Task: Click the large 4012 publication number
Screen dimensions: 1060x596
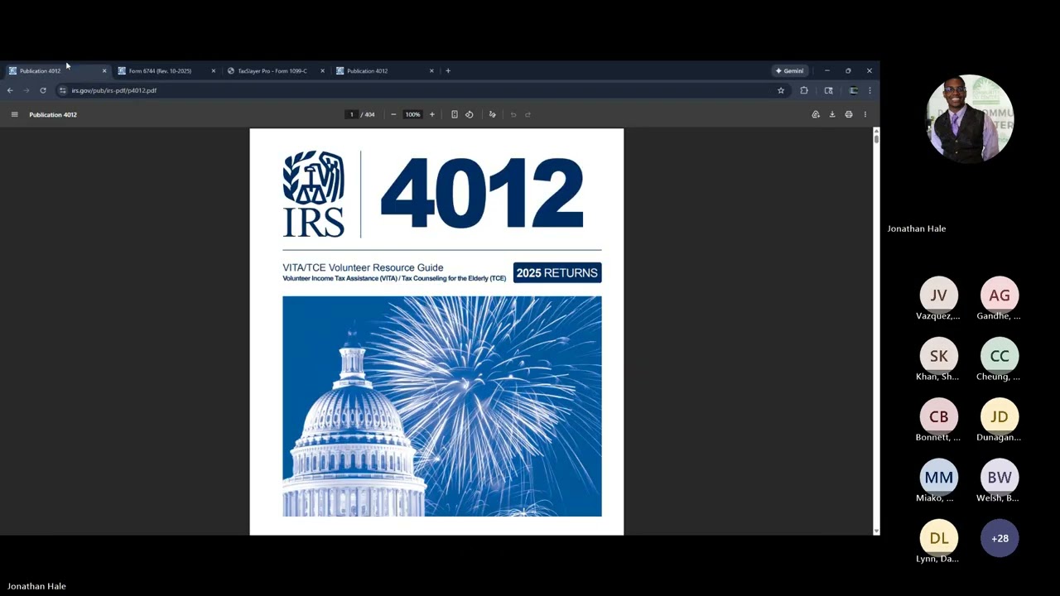Action: [482, 194]
